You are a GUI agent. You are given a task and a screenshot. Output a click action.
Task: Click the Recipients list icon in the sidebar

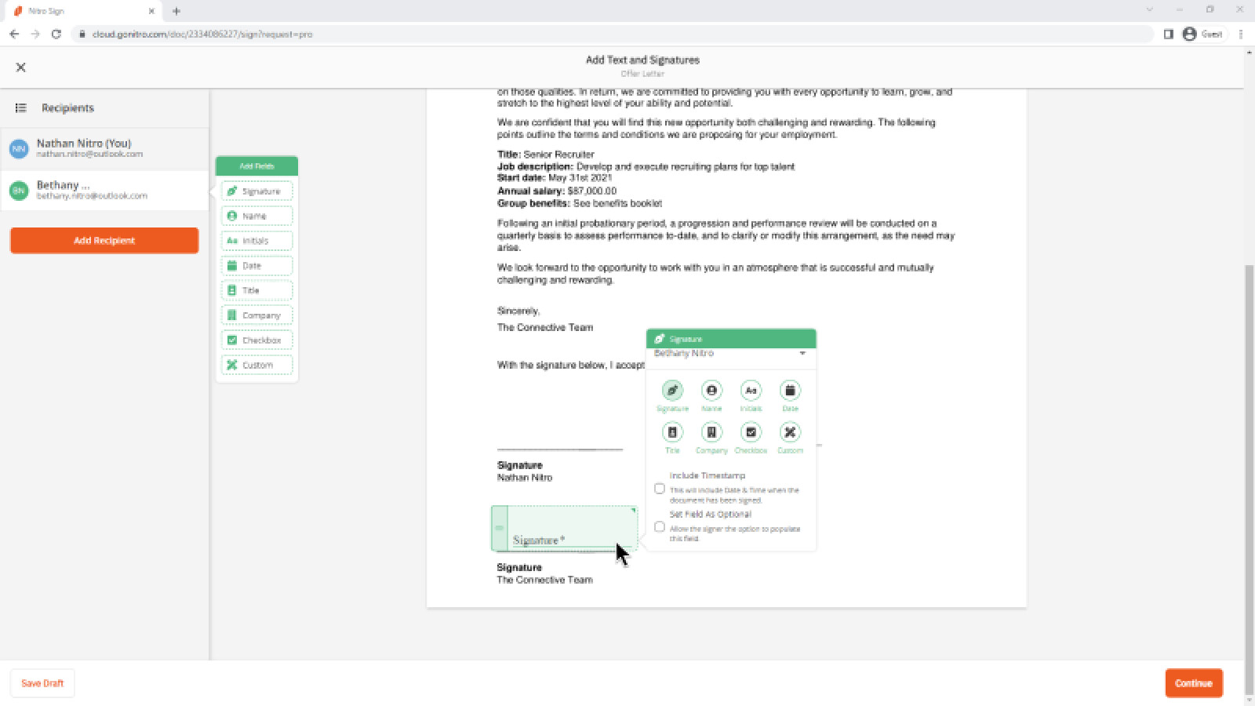click(21, 107)
